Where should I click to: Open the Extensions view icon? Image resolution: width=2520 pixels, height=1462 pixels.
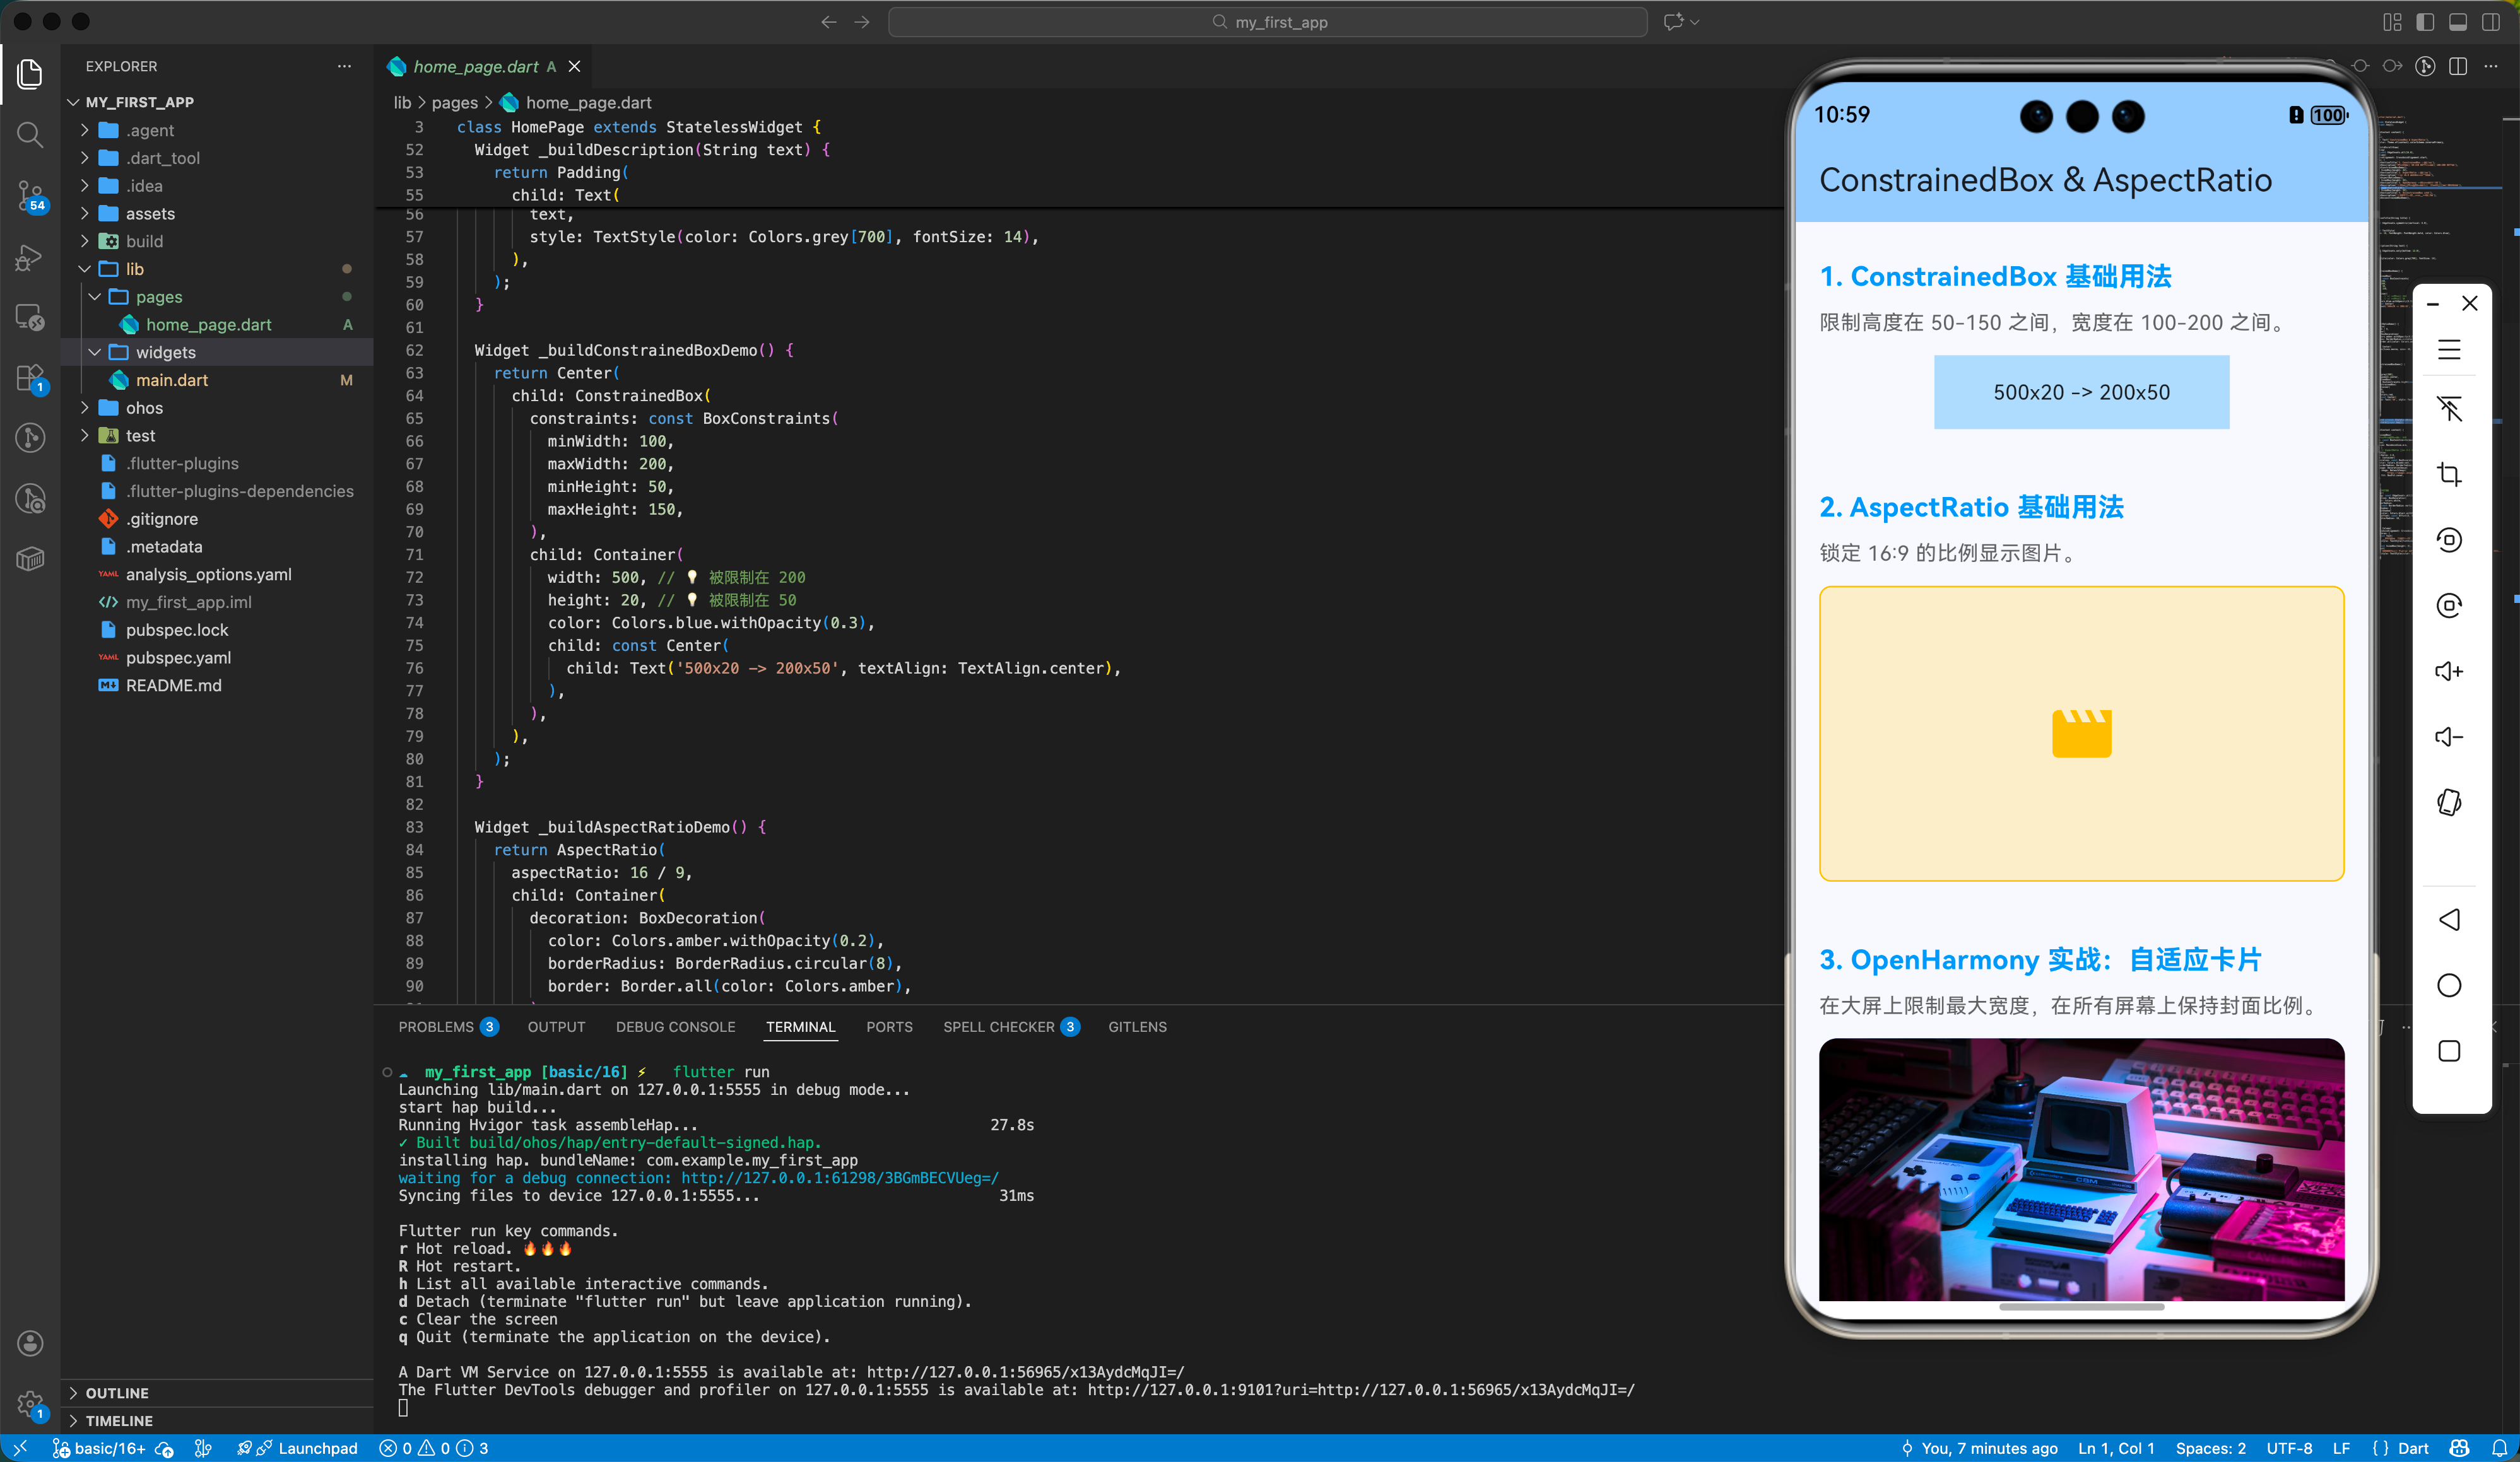pyautogui.click(x=30, y=378)
